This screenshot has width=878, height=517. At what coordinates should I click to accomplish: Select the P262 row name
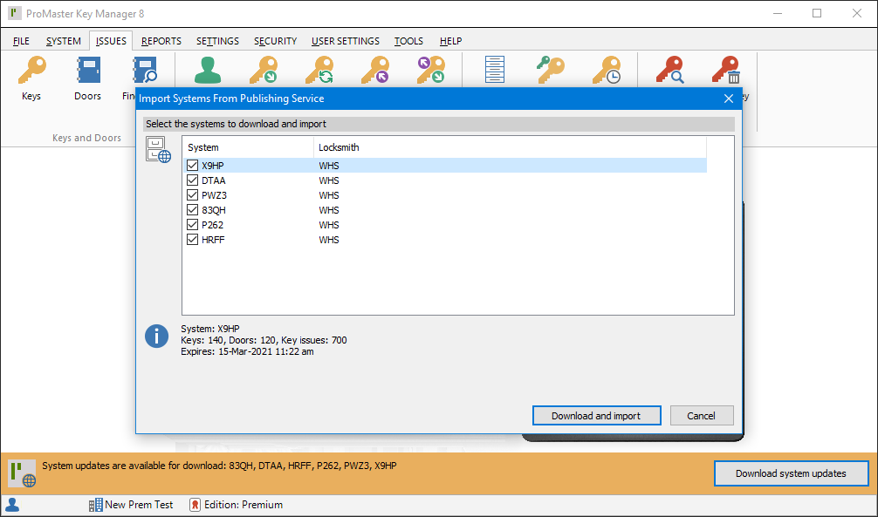point(213,225)
